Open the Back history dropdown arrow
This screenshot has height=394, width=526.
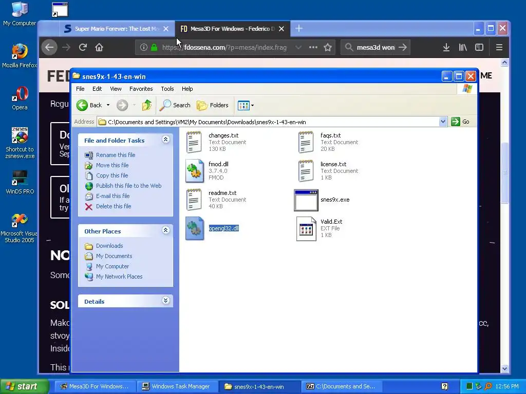(x=108, y=105)
